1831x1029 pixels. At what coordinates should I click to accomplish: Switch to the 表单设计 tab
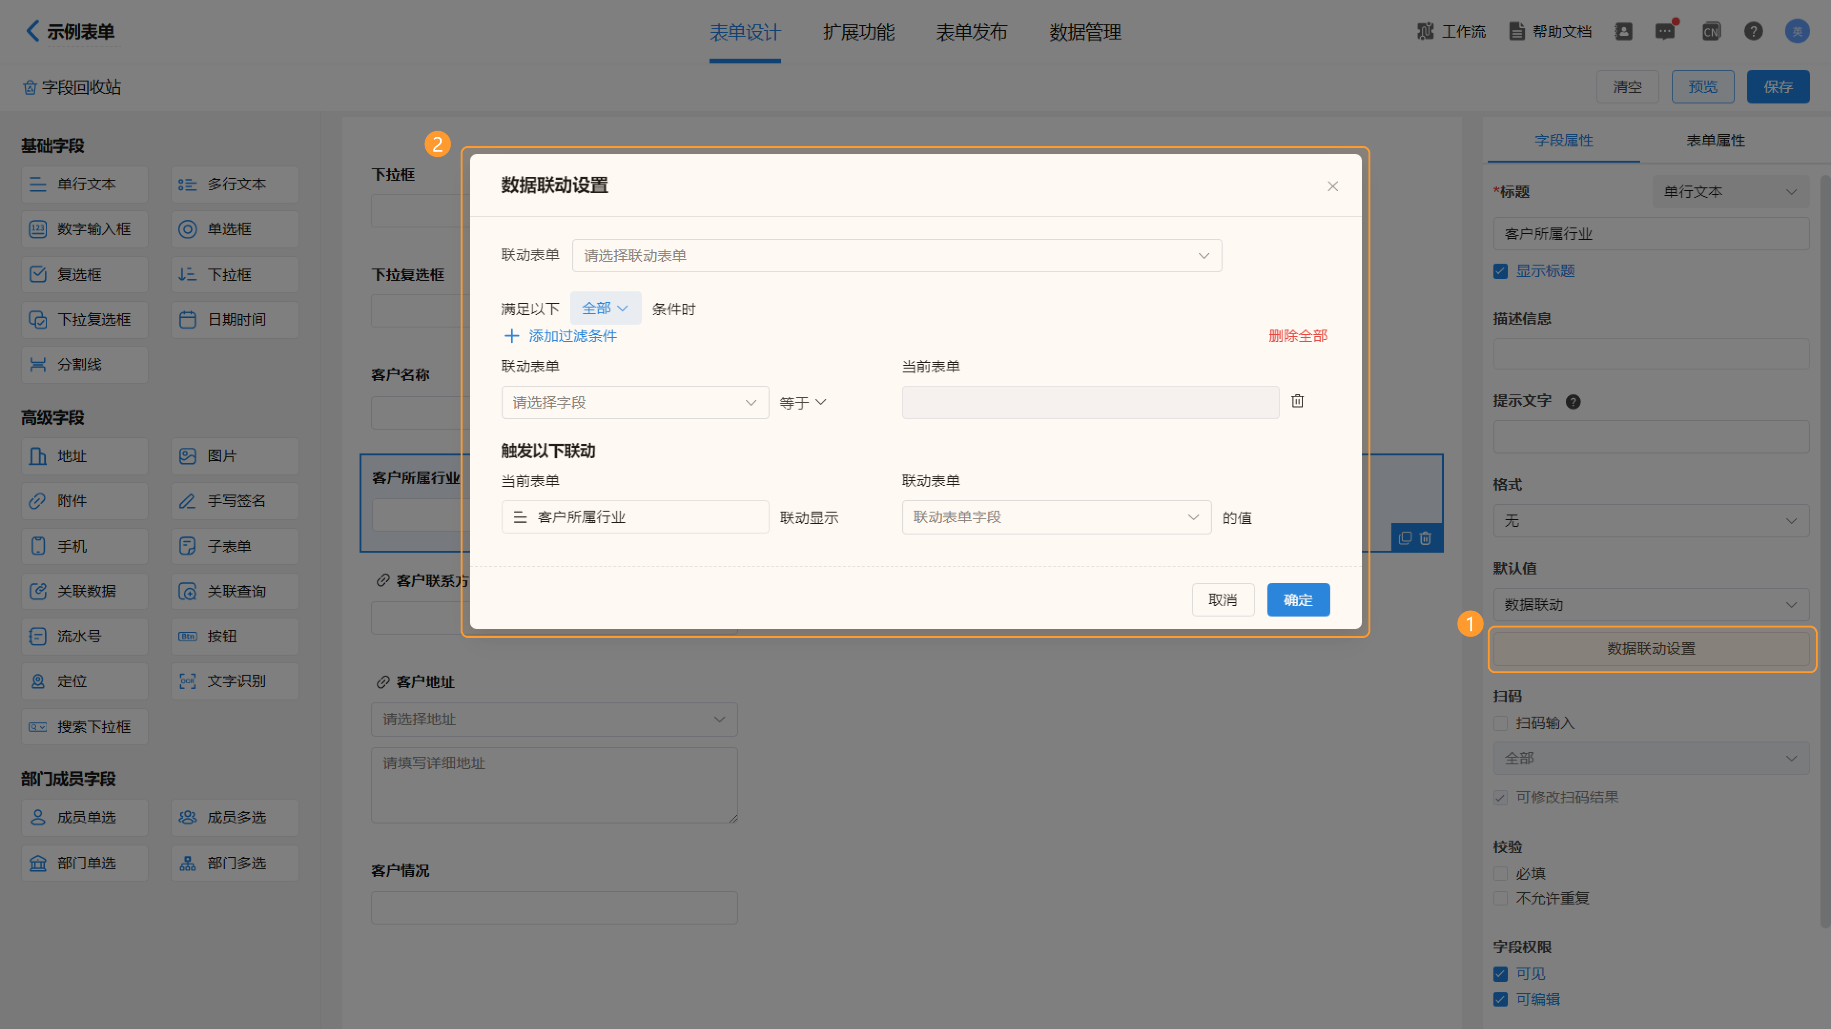745,33
